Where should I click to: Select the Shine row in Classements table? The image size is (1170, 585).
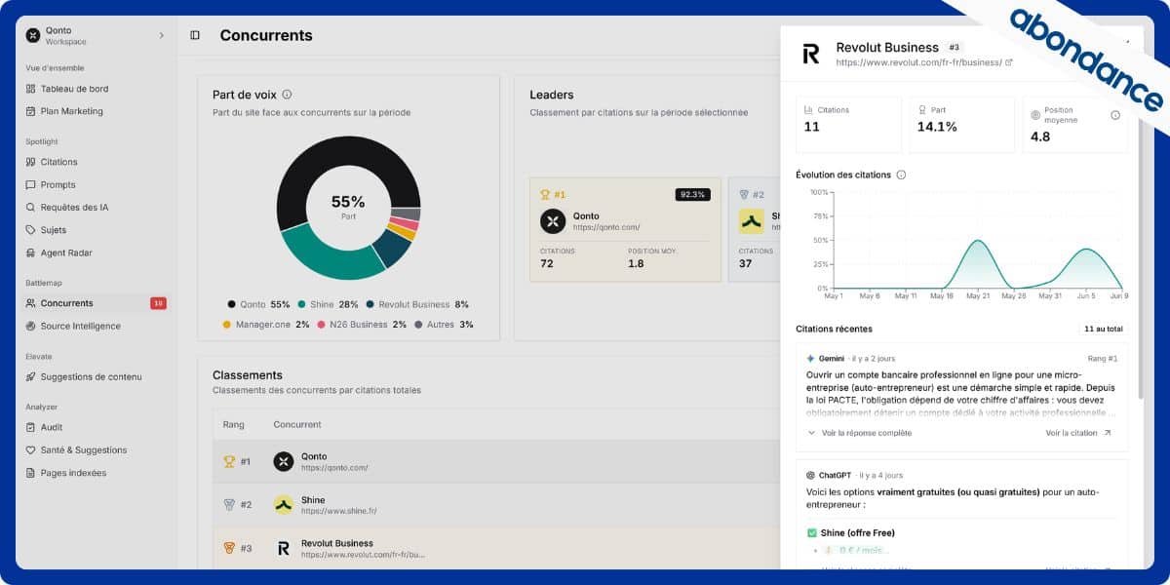coord(496,504)
